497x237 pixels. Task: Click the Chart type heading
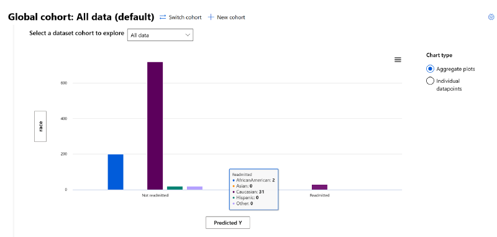point(439,55)
